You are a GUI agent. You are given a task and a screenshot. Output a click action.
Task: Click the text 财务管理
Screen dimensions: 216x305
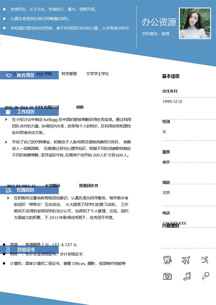pyautogui.click(x=69, y=74)
